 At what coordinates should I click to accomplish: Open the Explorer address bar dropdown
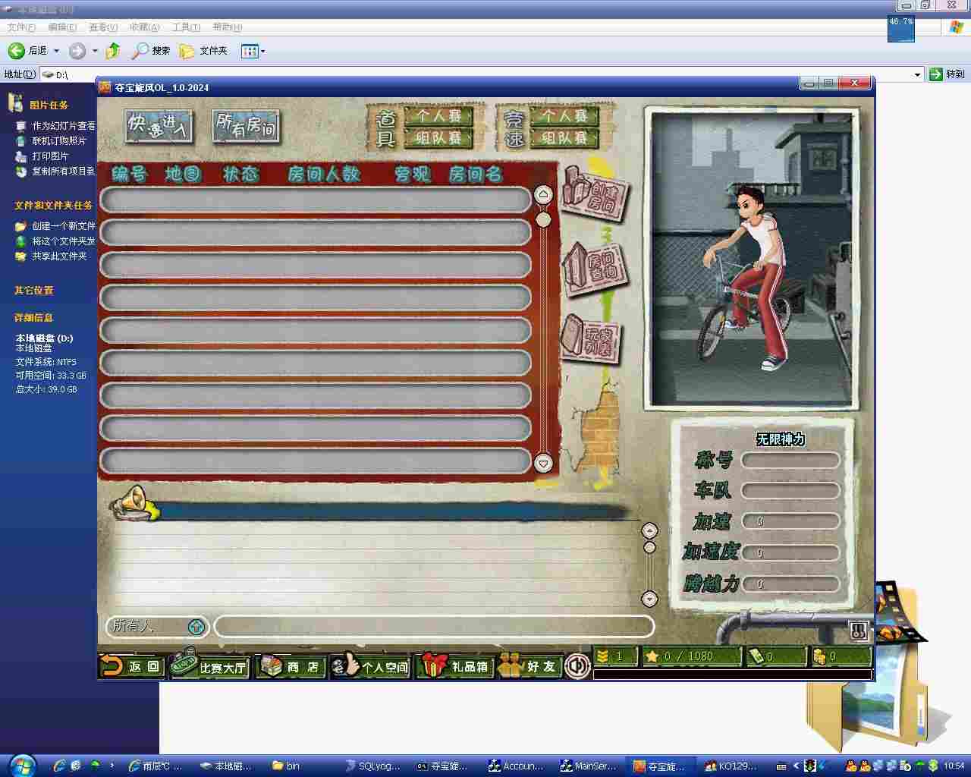(917, 74)
